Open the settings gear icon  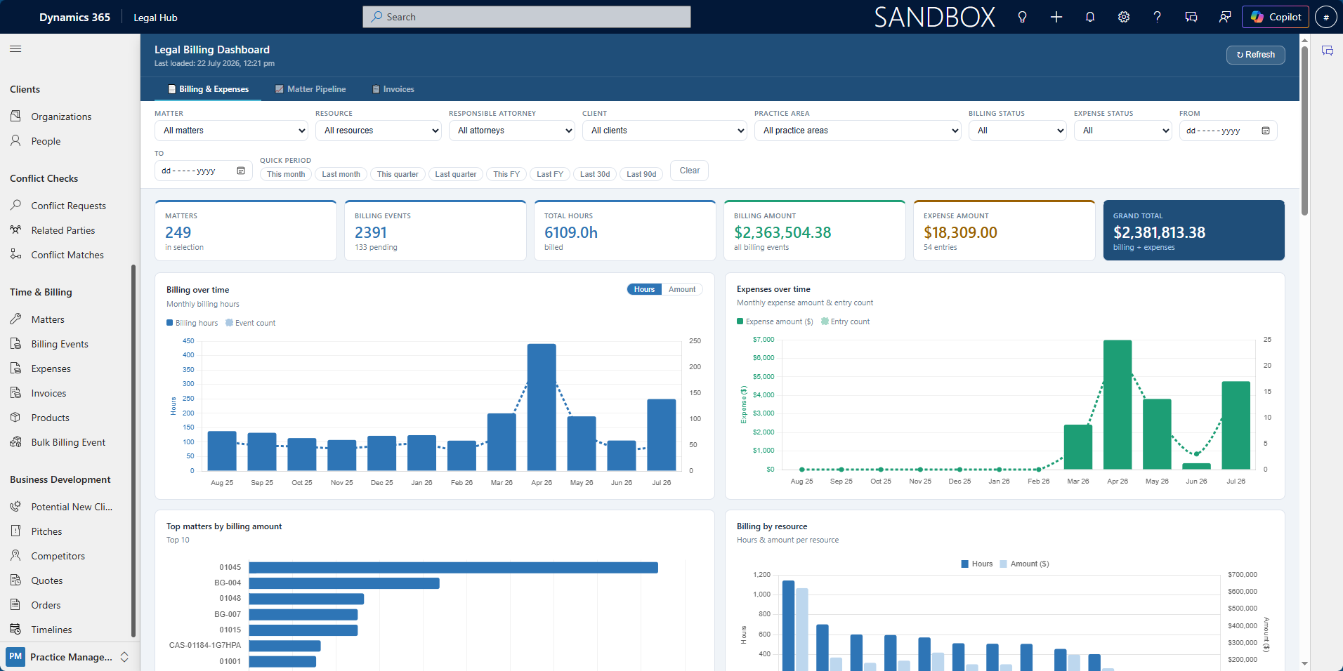pos(1123,17)
